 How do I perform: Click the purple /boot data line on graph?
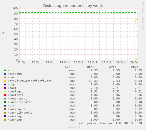tap(136, 56)
